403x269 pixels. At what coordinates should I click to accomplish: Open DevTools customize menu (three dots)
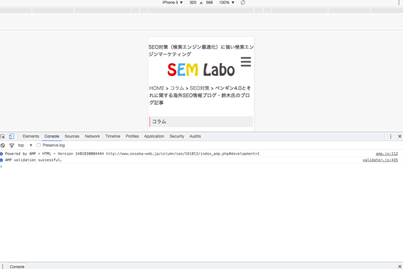click(391, 137)
